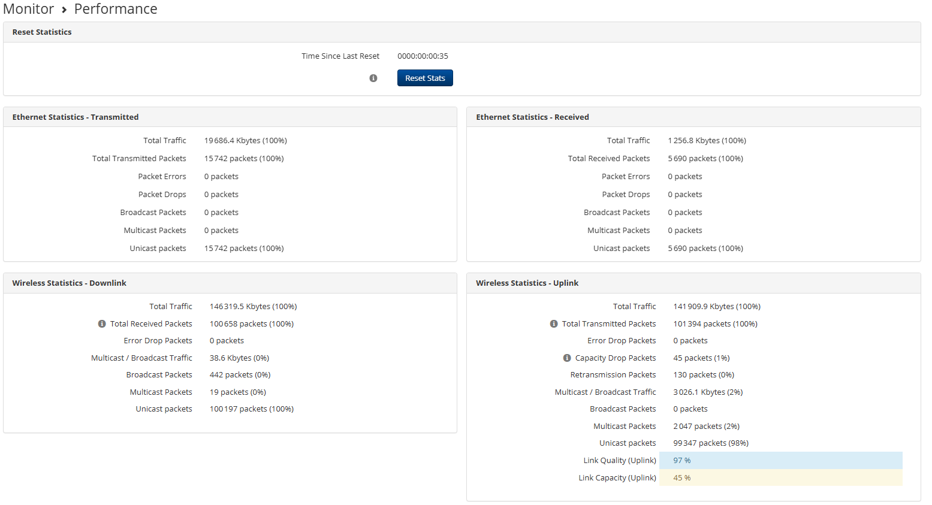Collapse the Reset Statistics panel header

click(x=42, y=32)
